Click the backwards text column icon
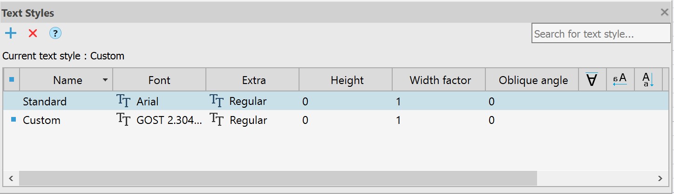Image resolution: width=674 pixels, height=194 pixels. (620, 80)
